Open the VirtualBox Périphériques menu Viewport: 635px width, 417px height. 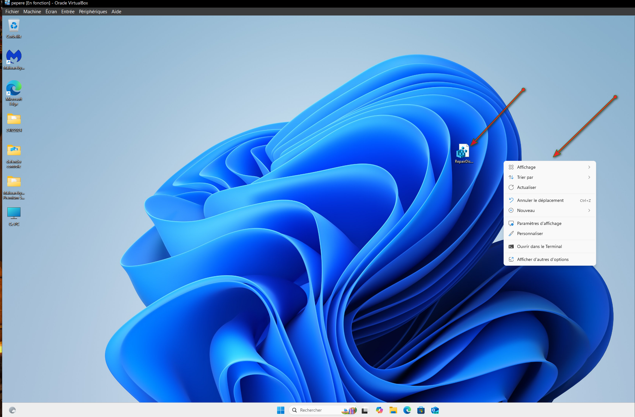93,12
